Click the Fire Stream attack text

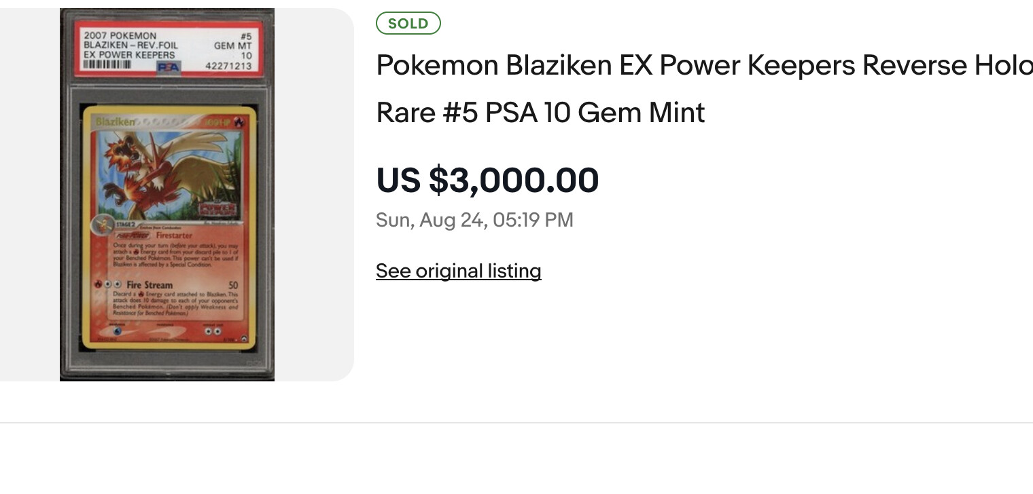[x=150, y=285]
